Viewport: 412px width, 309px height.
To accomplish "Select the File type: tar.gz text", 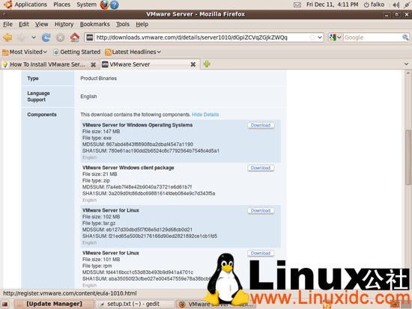I will (x=99, y=223).
